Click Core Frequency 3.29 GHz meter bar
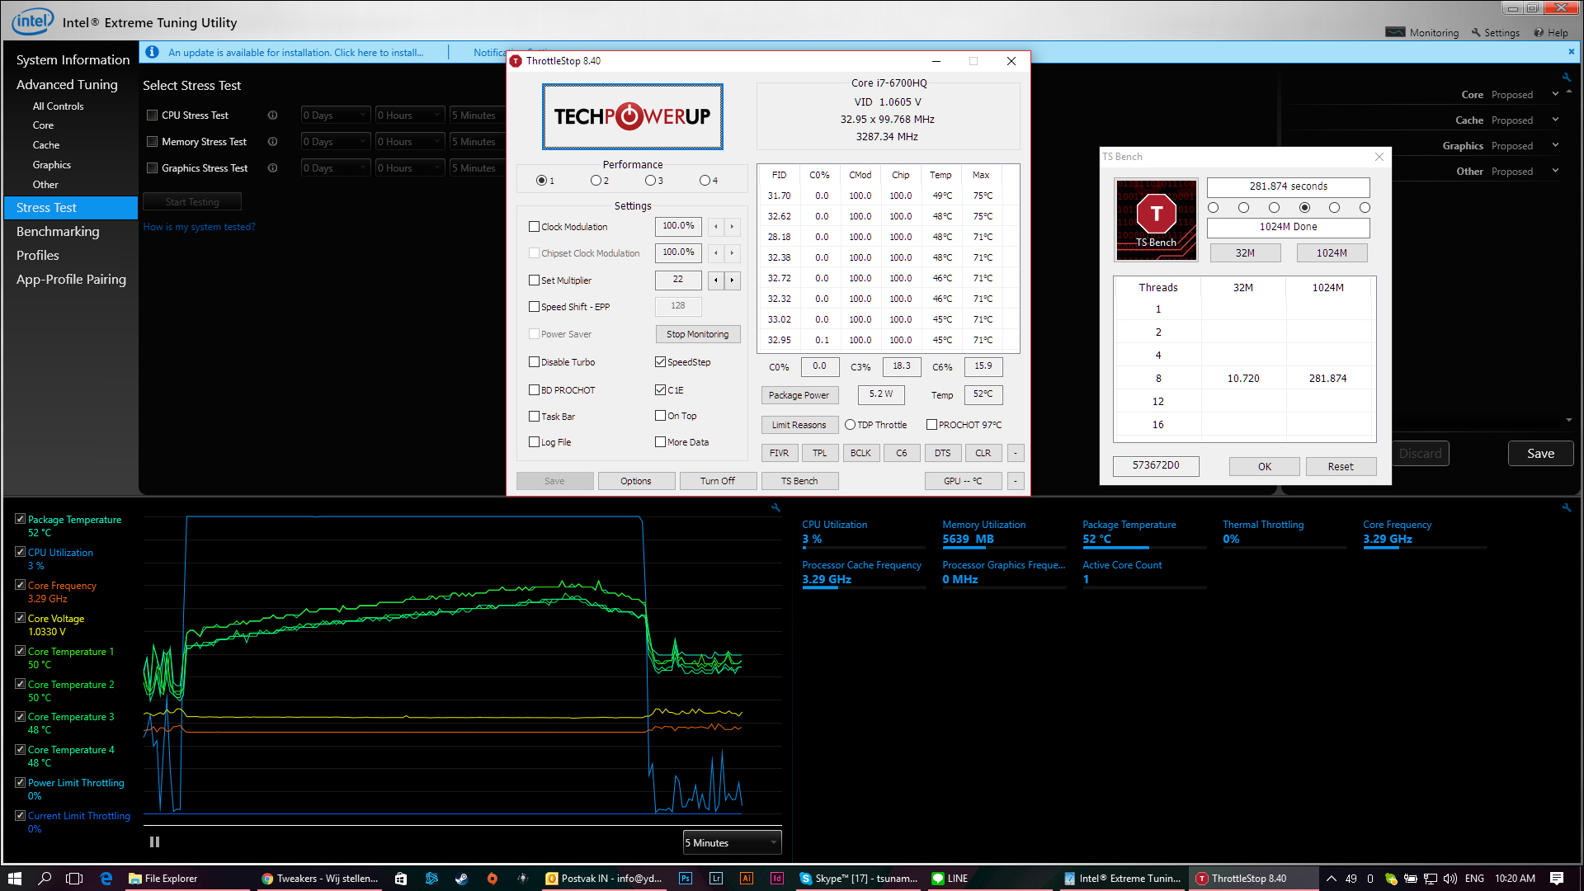 [1425, 547]
